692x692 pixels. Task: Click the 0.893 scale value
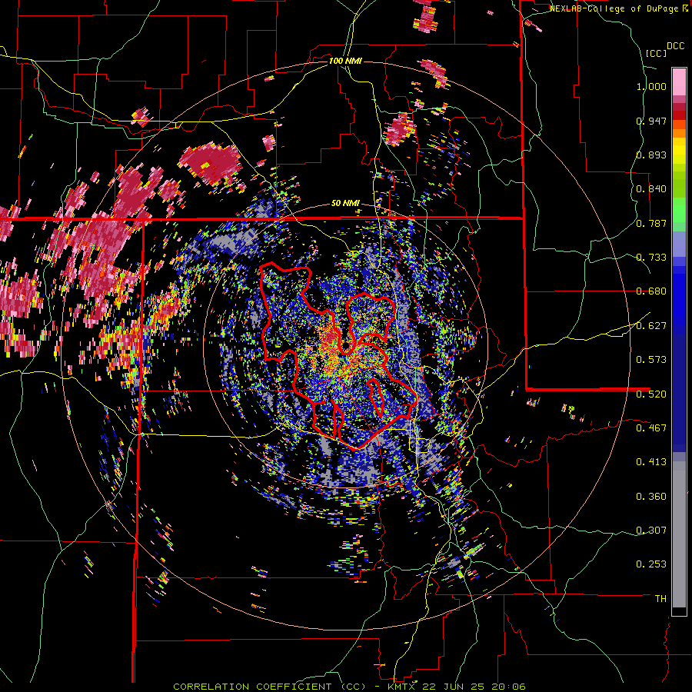[651, 155]
